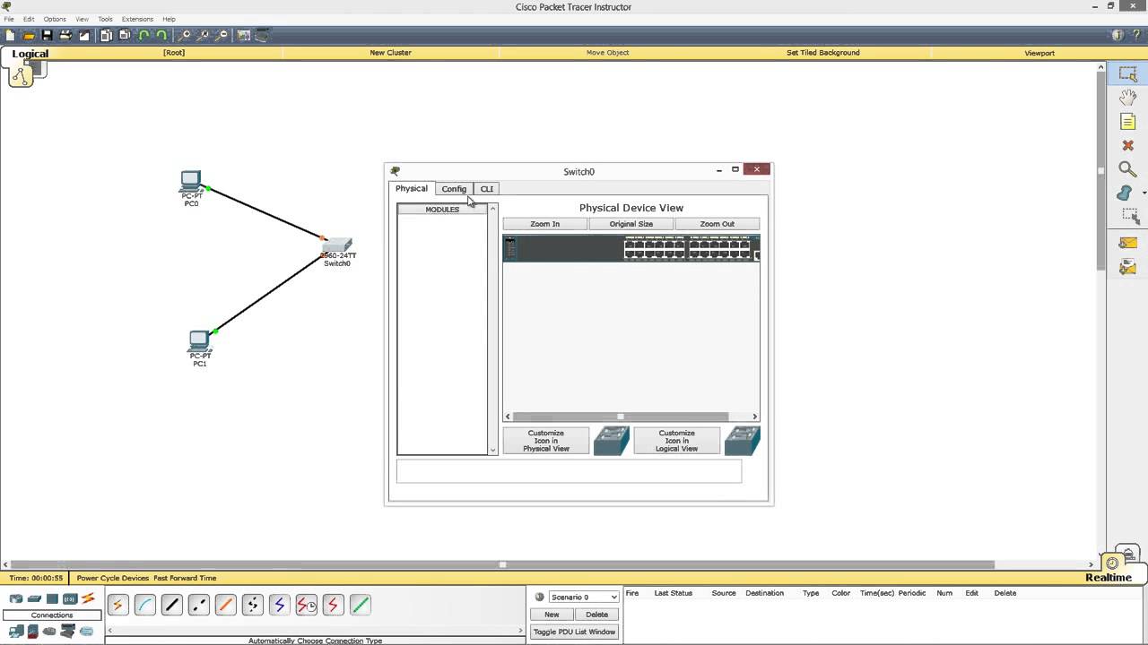The image size is (1148, 645).
Task: Pick the Inspect magnifier tool
Action: click(x=1127, y=168)
